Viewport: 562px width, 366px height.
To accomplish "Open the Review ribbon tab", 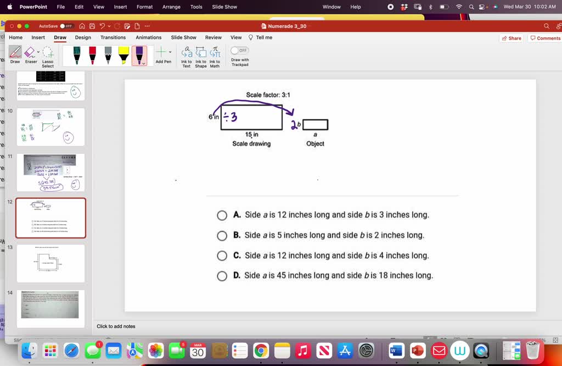I will (x=213, y=37).
